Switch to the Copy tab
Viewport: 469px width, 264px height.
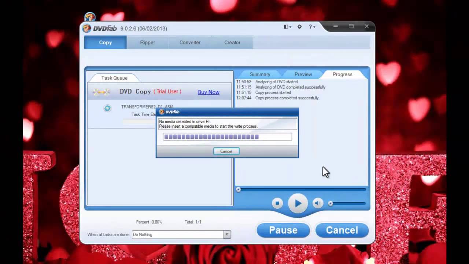click(106, 43)
